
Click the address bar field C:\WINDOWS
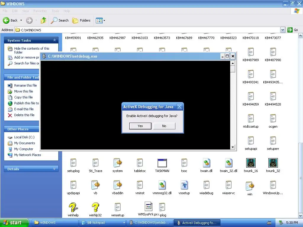148,30
